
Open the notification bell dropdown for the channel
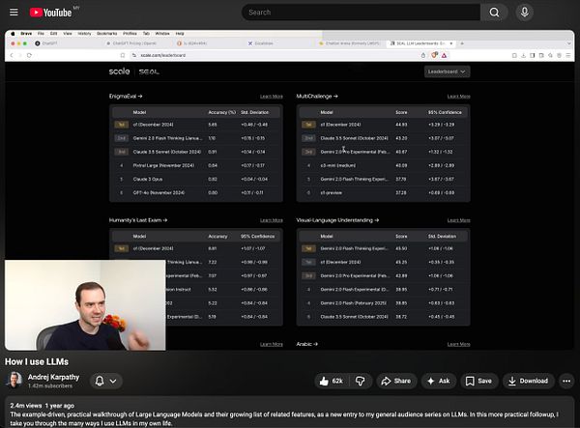coord(105,381)
